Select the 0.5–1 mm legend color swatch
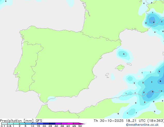 (10, 124)
